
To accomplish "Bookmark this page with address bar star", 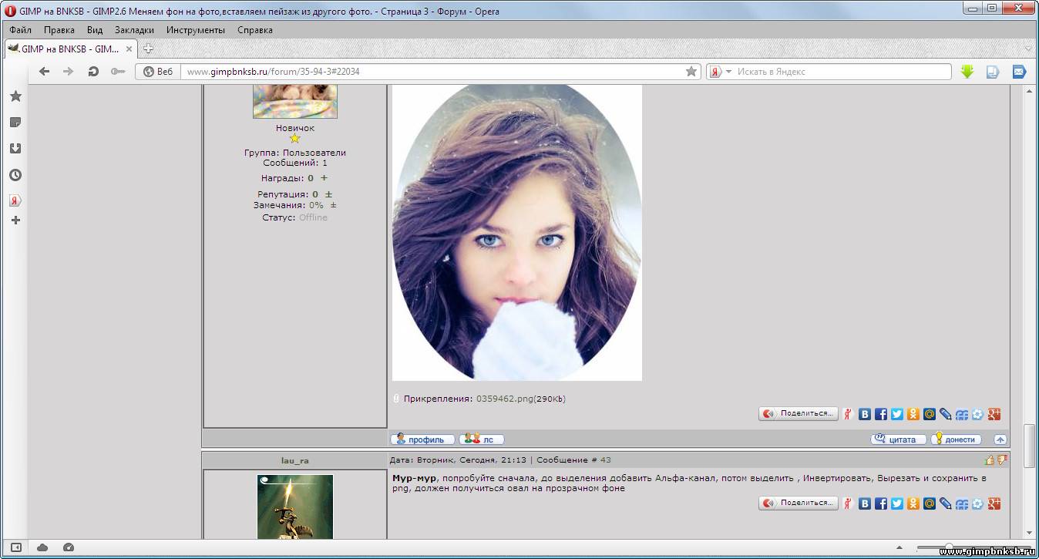I will [x=691, y=72].
